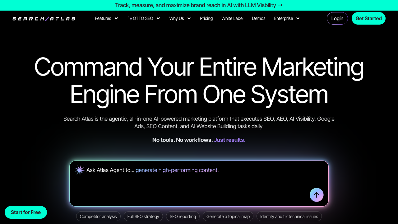Select the Full SEO strategy chip

tap(143, 216)
